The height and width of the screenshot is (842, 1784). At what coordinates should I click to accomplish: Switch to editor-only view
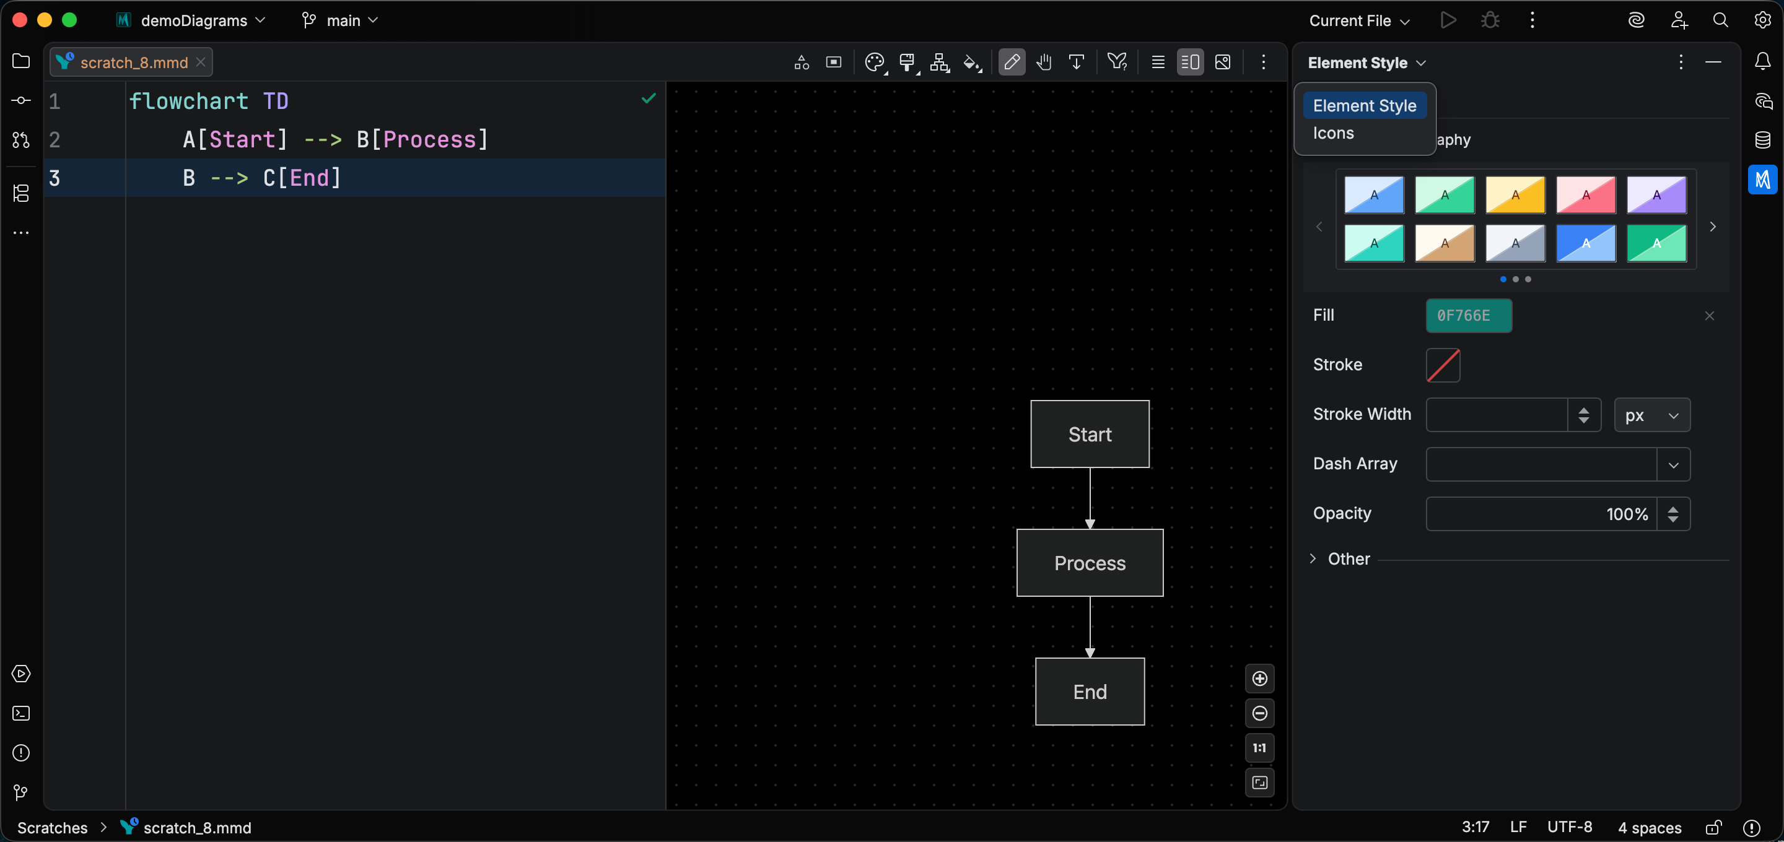tap(1158, 63)
